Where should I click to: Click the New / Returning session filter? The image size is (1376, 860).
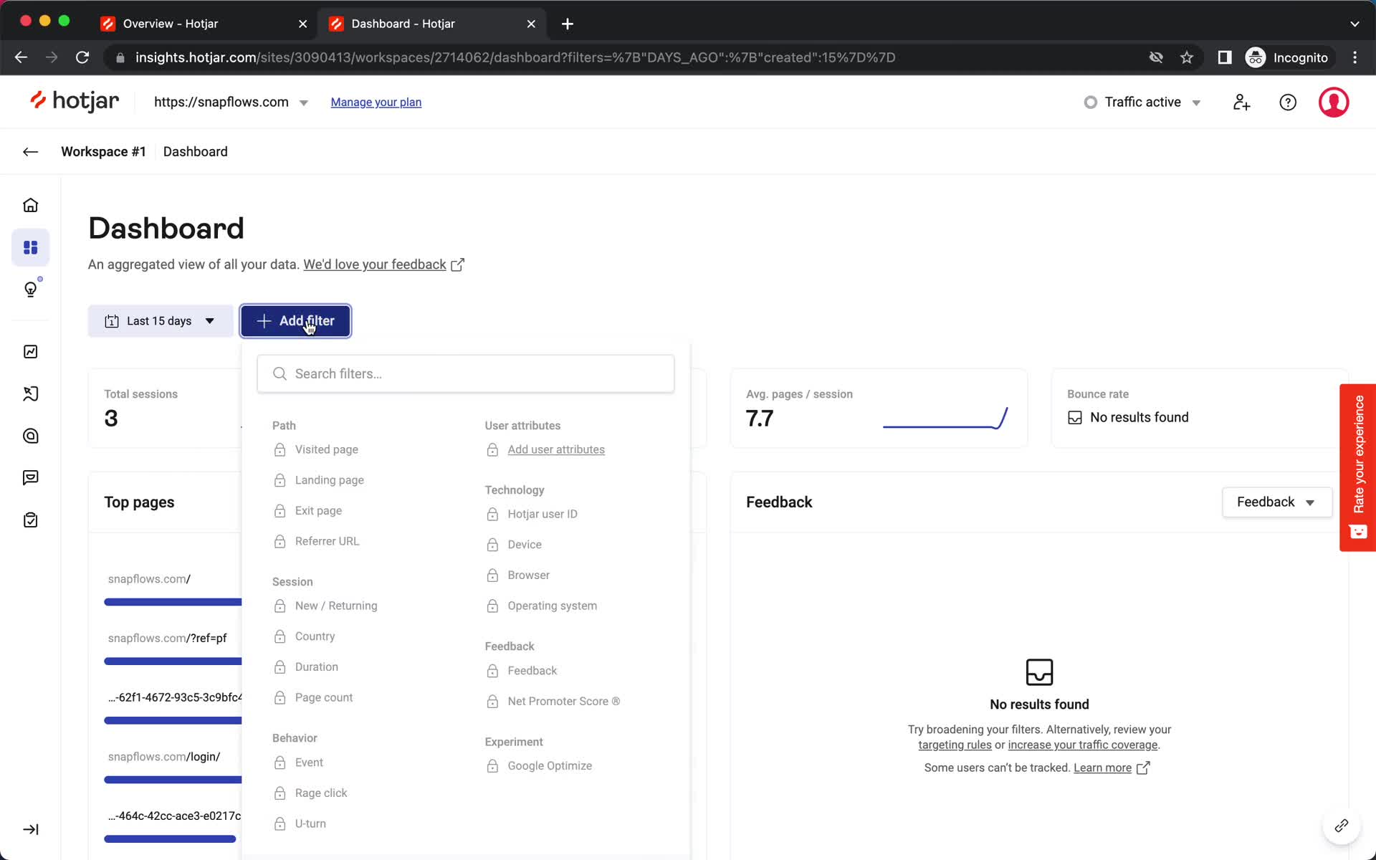(337, 606)
